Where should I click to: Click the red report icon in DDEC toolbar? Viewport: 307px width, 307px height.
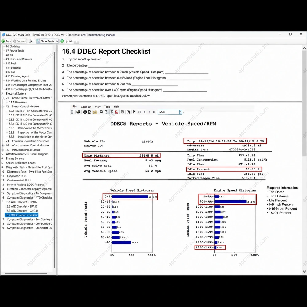tap(116, 112)
